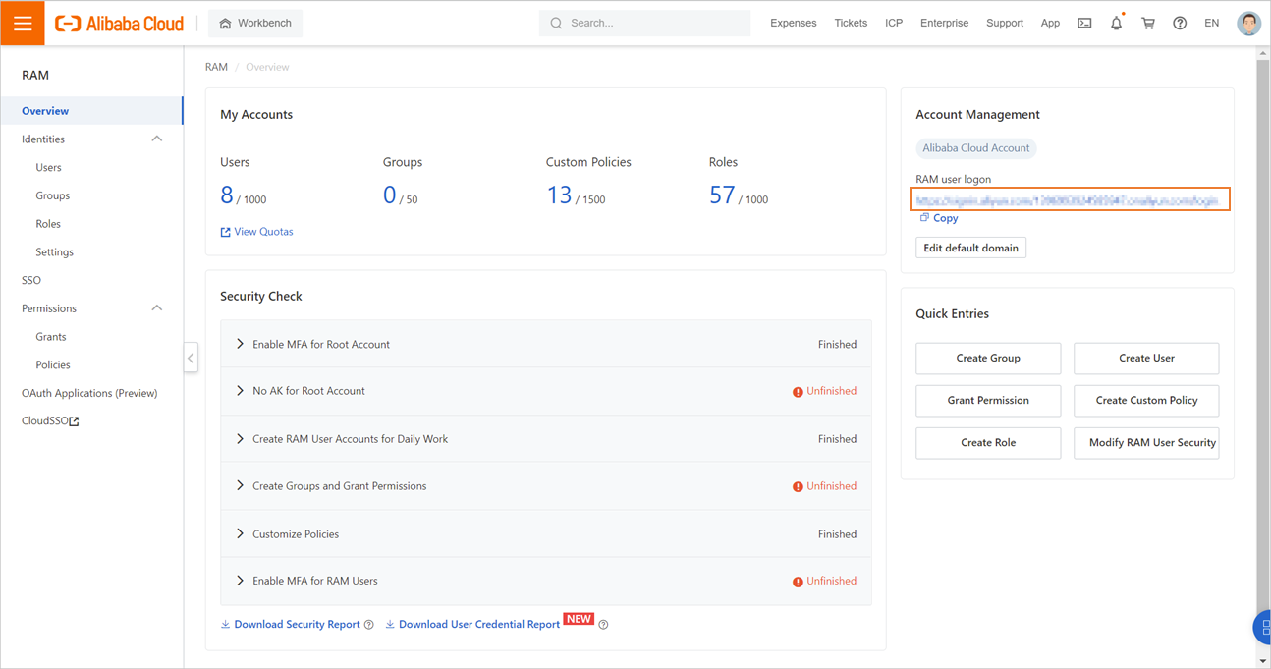Download the Security Report
The image size is (1271, 669).
[290, 625]
